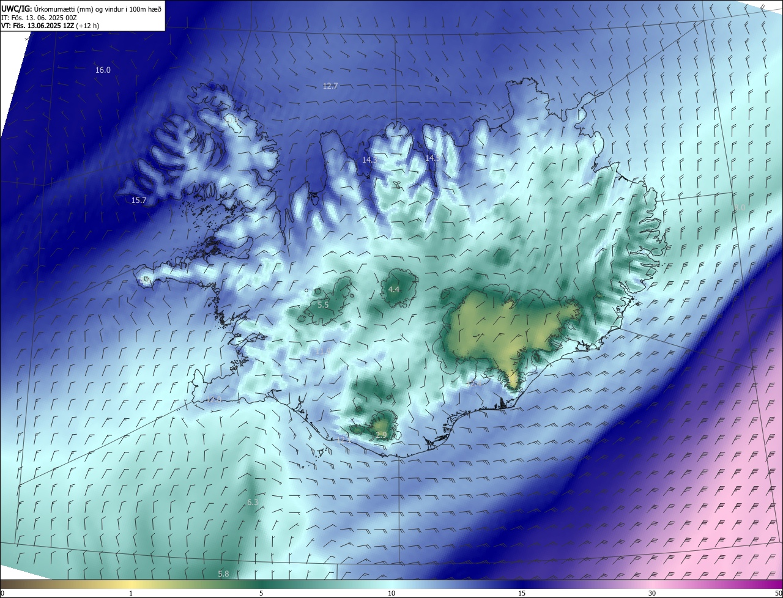Click the 4.4 value label on the glacier
The height and width of the screenshot is (598, 783).
tap(394, 290)
